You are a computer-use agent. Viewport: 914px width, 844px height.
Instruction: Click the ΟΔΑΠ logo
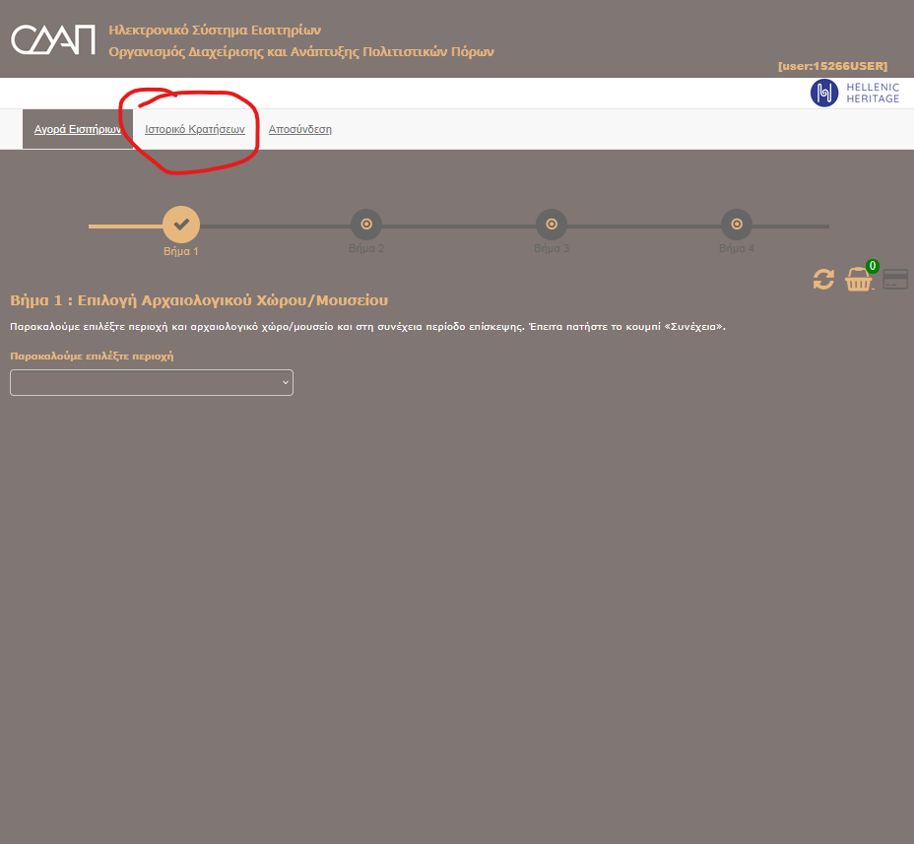pos(53,39)
